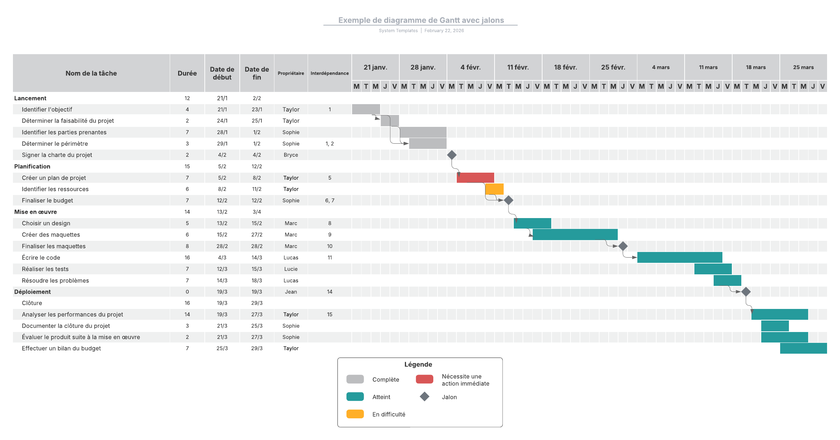Click the Jalon diamond in the legend
The height and width of the screenshot is (440, 840).
click(425, 397)
